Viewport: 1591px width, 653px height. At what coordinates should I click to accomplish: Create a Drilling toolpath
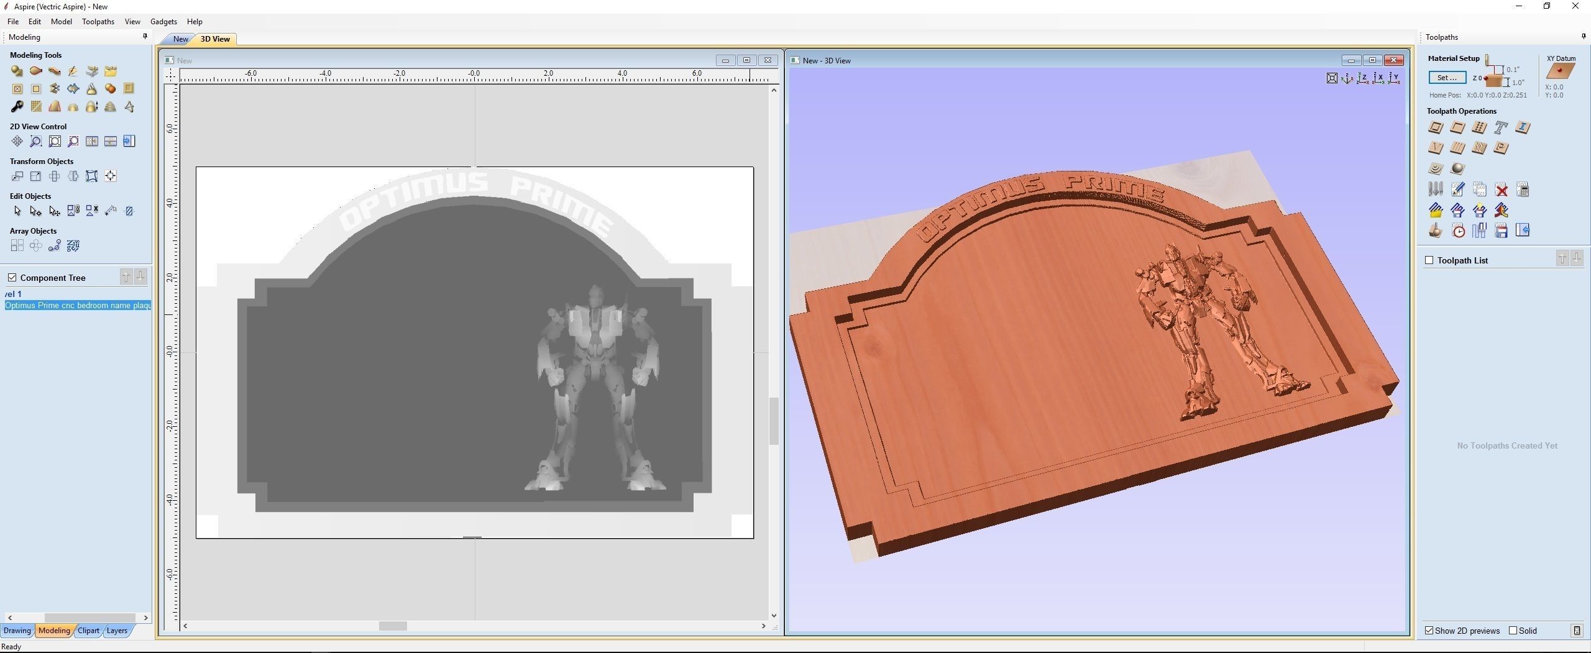[1479, 128]
